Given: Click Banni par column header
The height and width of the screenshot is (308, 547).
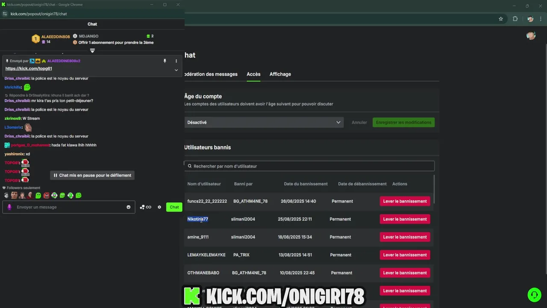Looking at the screenshot, I should (243, 184).
